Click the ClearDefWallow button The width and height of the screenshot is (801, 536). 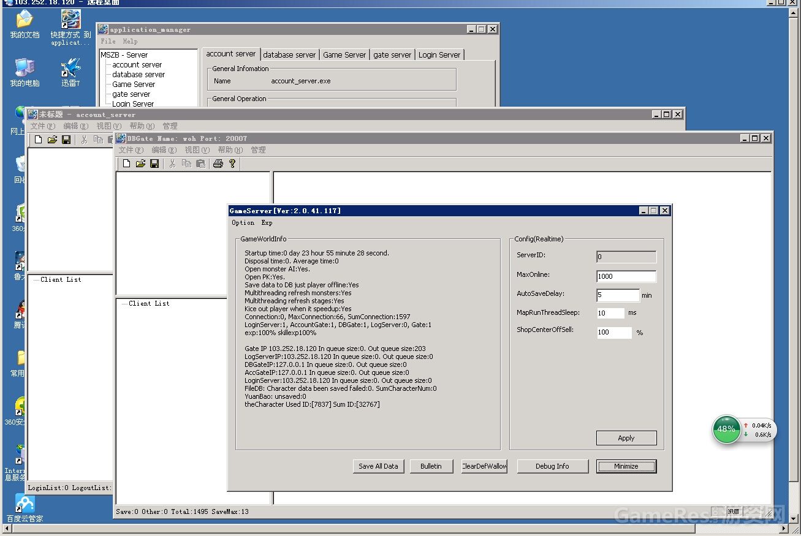pyautogui.click(x=484, y=466)
